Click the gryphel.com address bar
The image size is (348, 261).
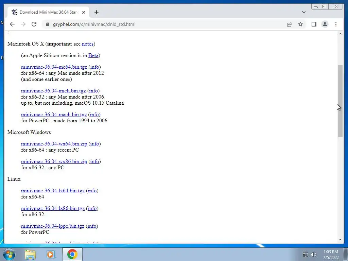pyautogui.click(x=164, y=24)
